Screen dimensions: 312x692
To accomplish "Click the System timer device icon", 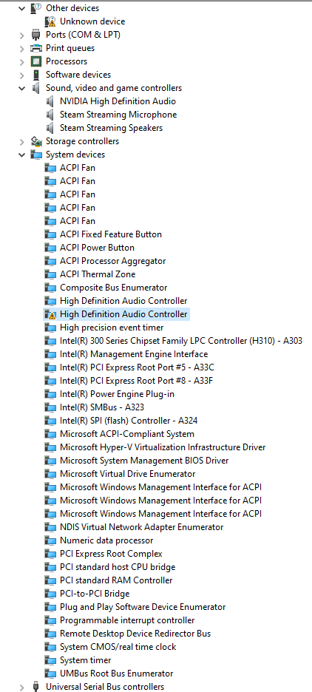I will (50, 660).
